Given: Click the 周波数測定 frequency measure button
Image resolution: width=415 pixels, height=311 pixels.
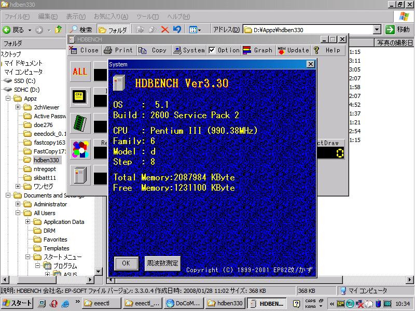Looking at the screenshot, I should [162, 263].
